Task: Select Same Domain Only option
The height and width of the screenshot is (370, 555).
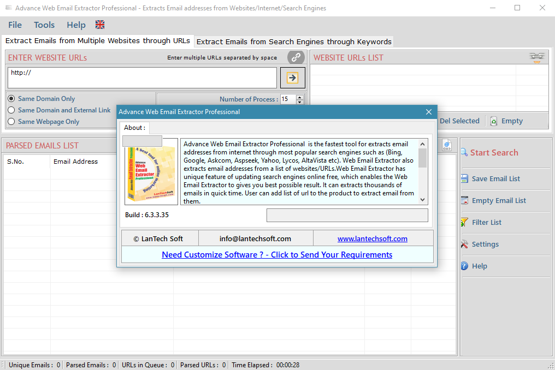Action: [x=42, y=99]
